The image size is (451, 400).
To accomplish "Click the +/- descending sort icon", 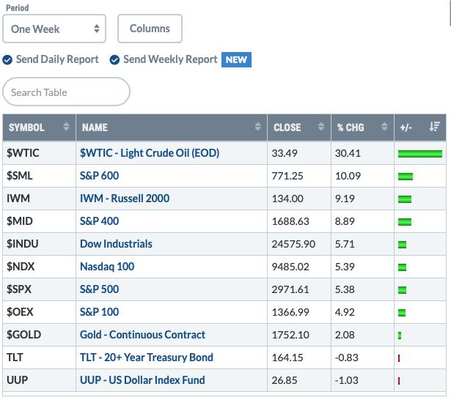I will [x=435, y=127].
